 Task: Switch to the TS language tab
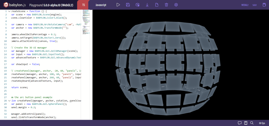point(83,5)
